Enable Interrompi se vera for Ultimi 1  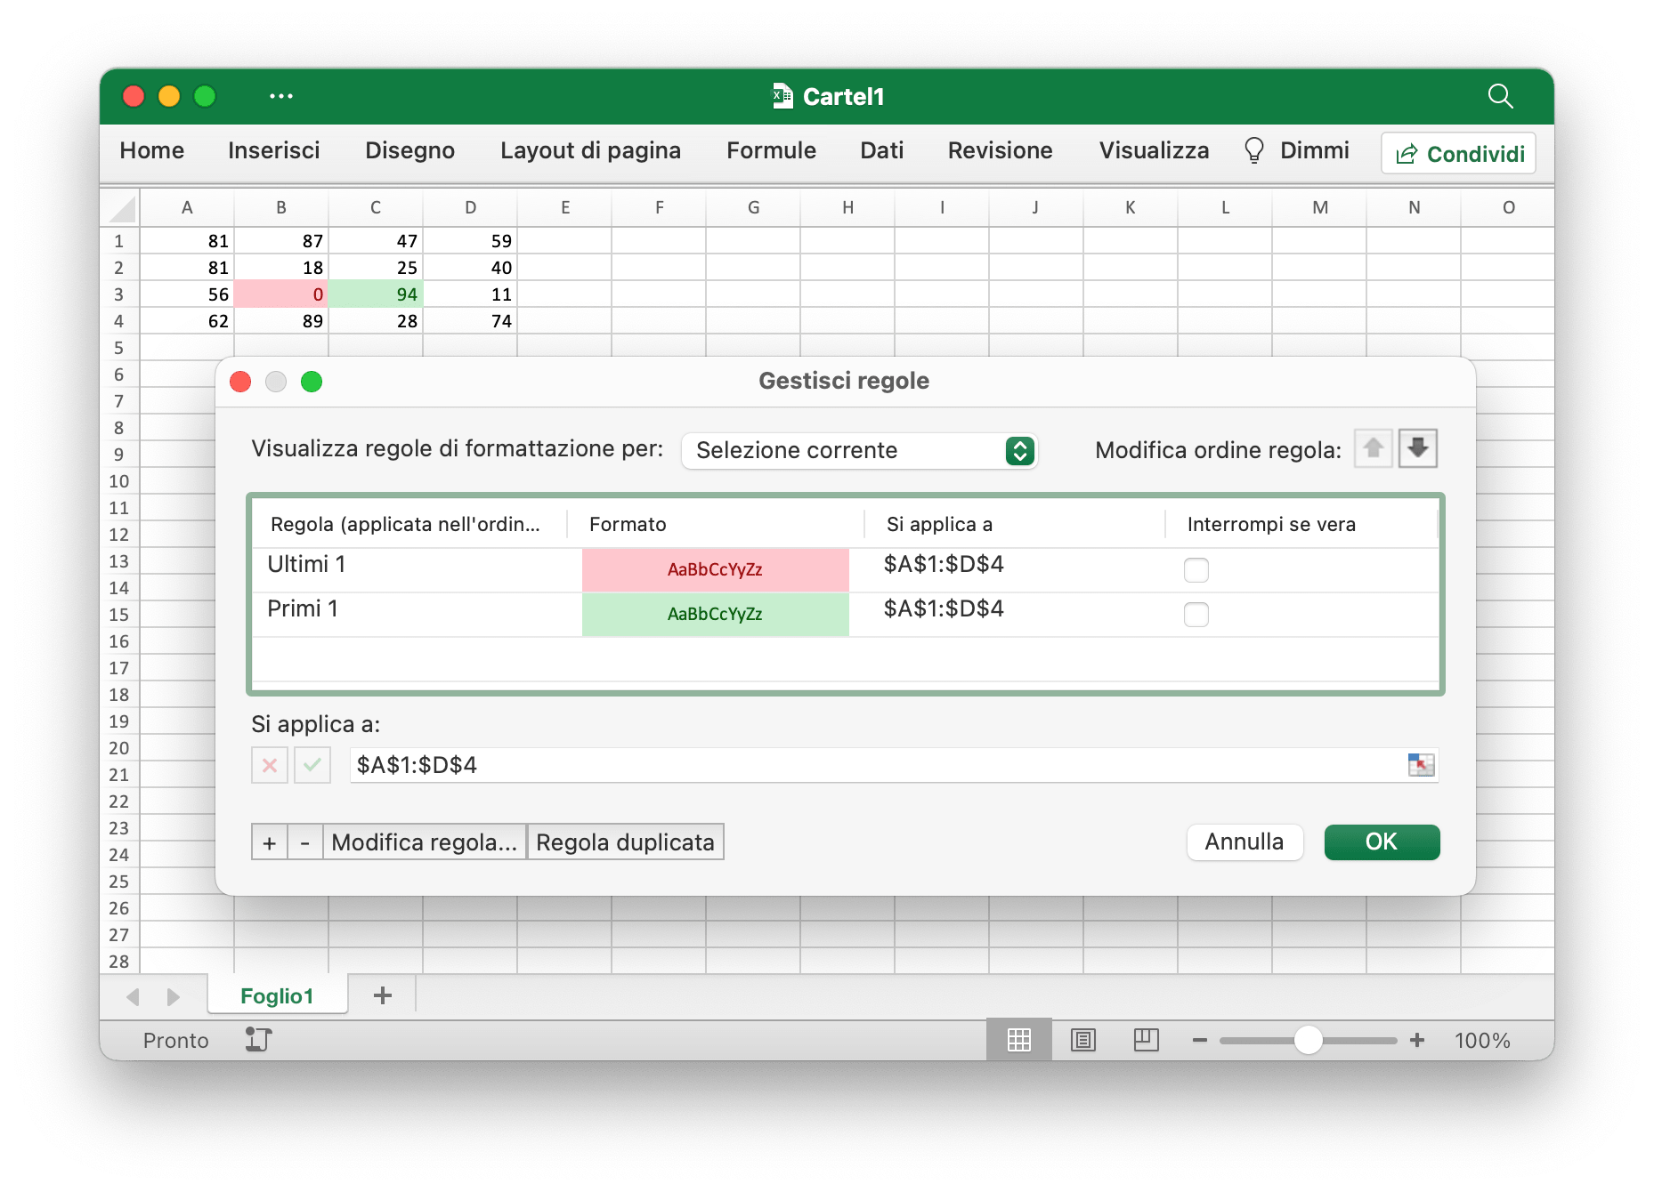[1196, 570]
